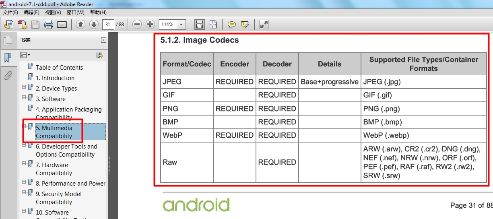Select 7. Hardware Compatibility bookmark
The image size is (493, 219).
[54, 169]
